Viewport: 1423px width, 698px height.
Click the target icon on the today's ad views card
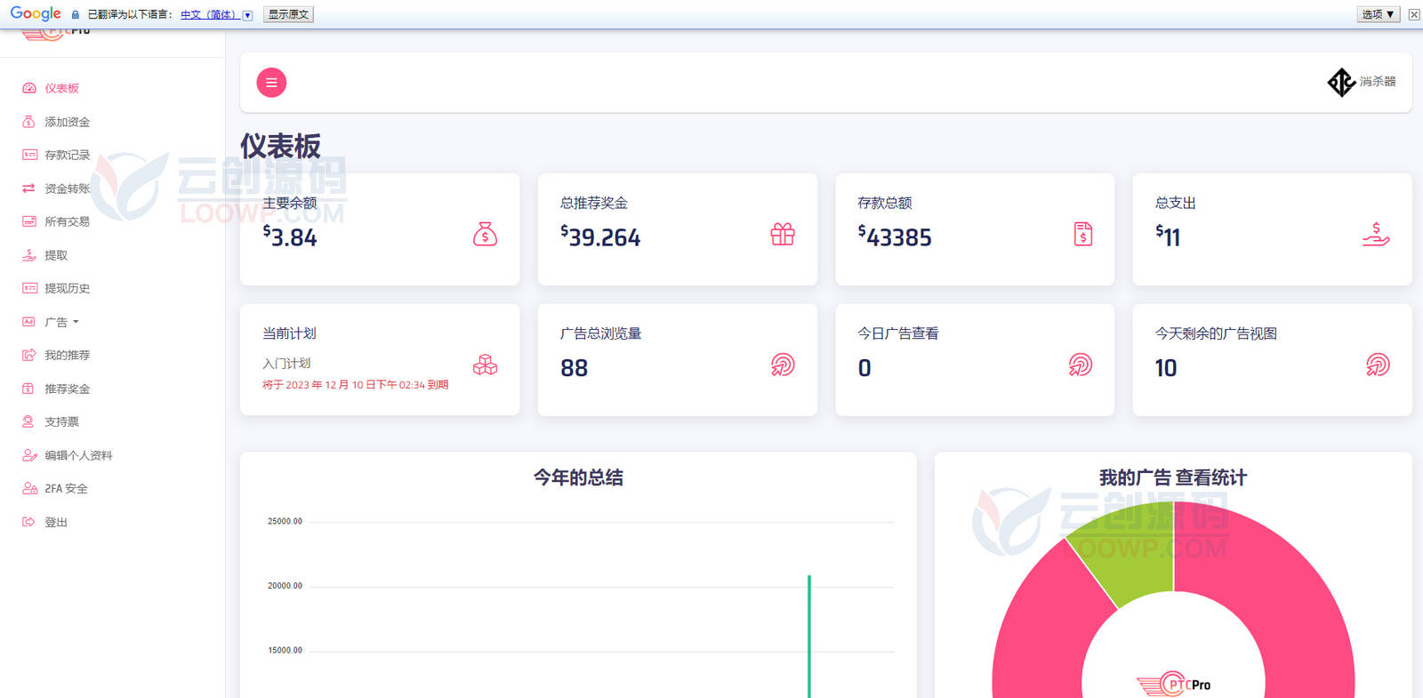[x=1081, y=365]
